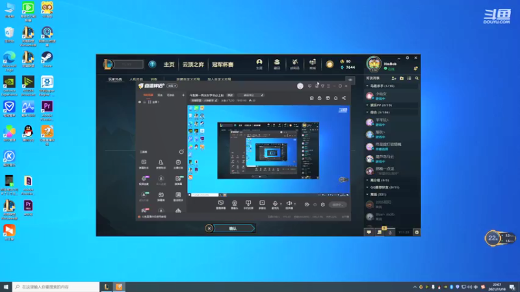Screen dimensions: 520x292
Task: Open chat icon at friends panel bottom
Action: (369, 232)
